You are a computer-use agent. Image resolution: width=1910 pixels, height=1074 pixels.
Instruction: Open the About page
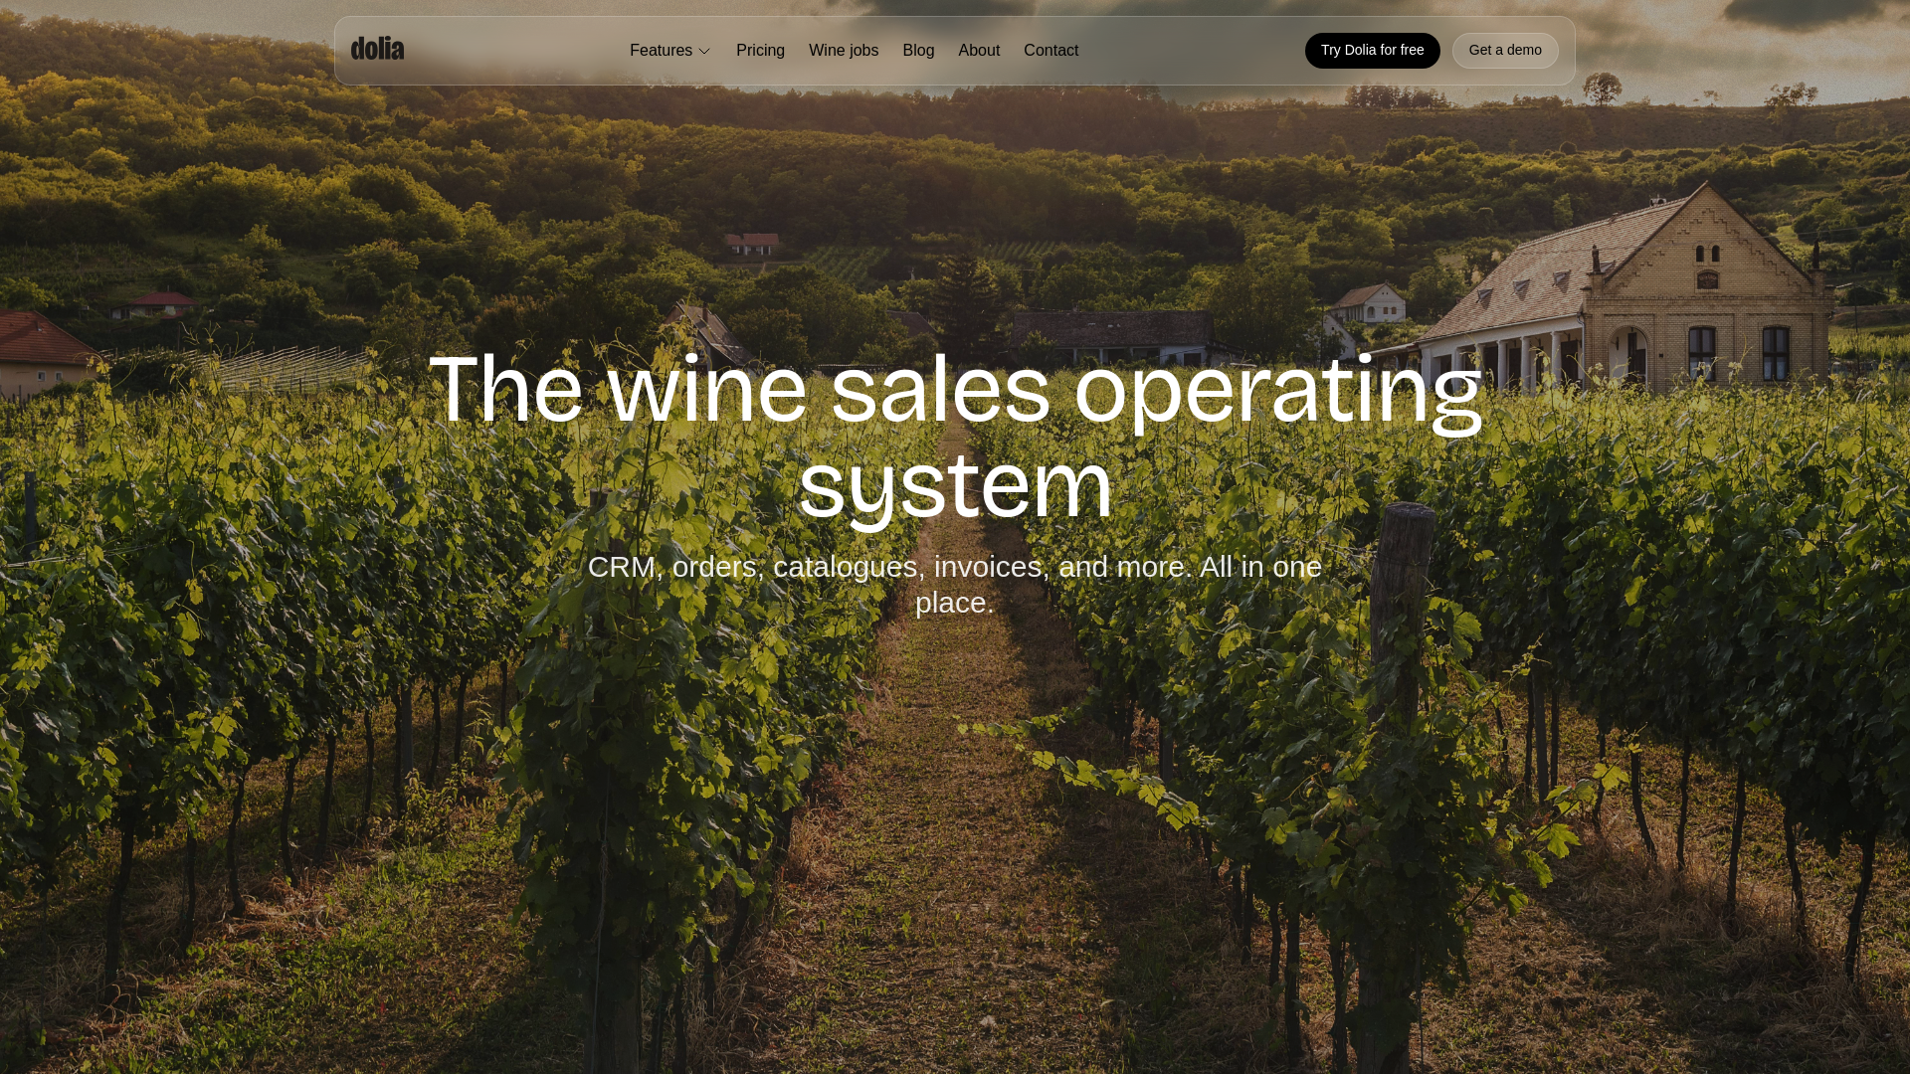pyautogui.click(x=979, y=51)
